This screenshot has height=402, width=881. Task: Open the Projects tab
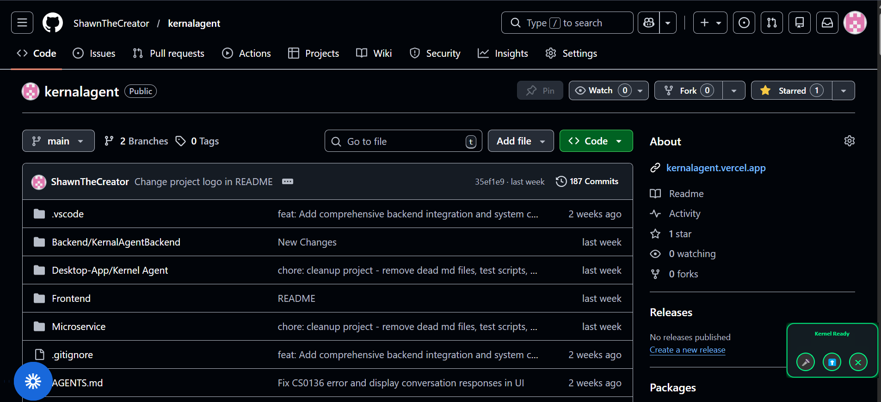[314, 53]
